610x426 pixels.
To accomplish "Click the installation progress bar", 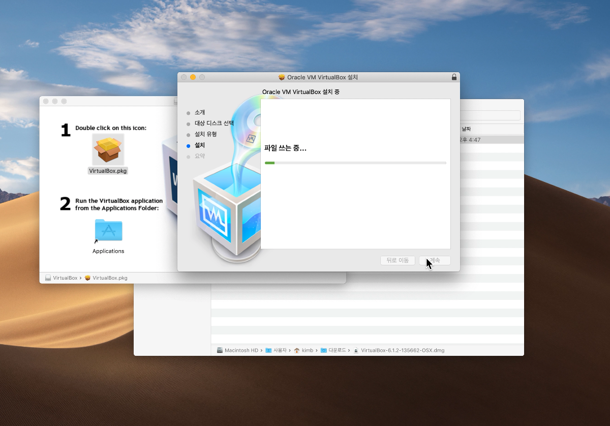I will [x=355, y=163].
